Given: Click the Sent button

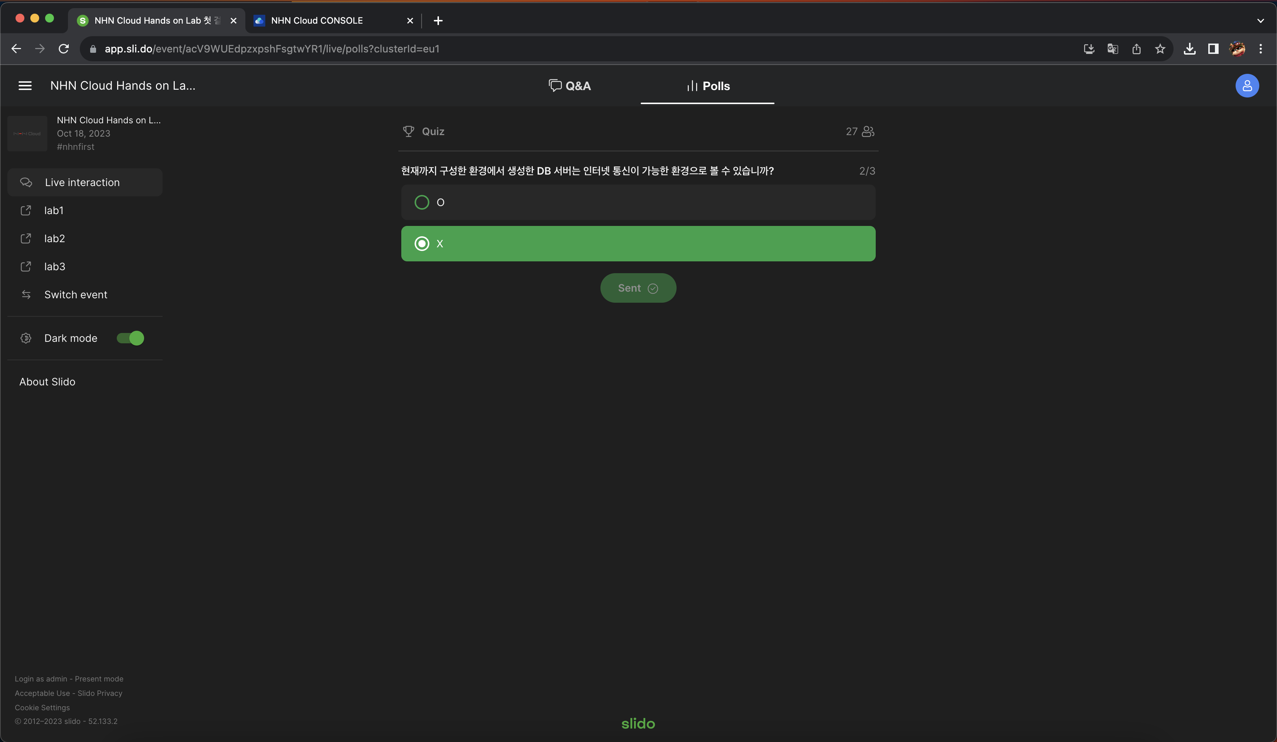Looking at the screenshot, I should (x=638, y=288).
